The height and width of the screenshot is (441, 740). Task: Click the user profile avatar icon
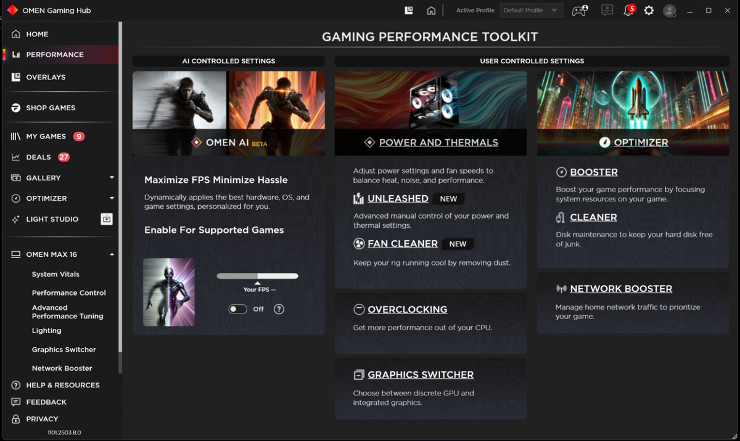[x=670, y=10]
